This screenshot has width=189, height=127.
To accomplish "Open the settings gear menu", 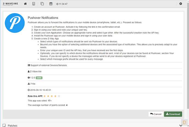I will tap(181, 4).
